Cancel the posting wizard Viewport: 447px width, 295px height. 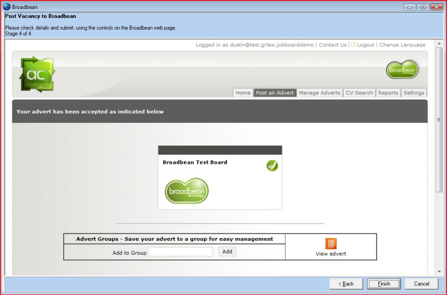click(421, 284)
